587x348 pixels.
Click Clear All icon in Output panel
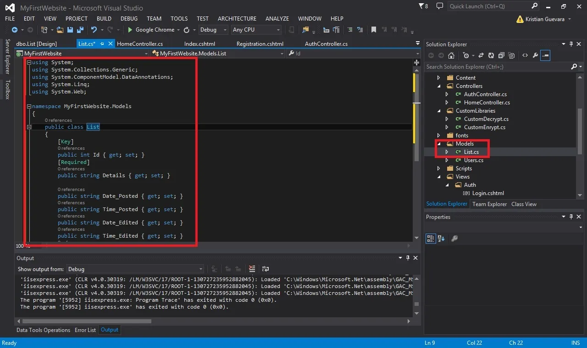coord(252,269)
